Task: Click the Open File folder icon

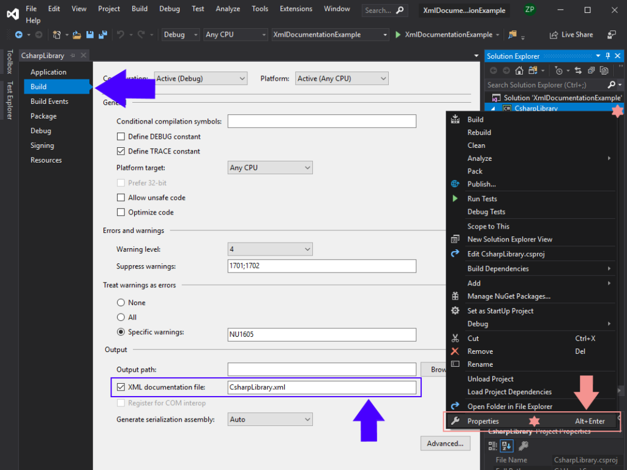Action: 77,35
